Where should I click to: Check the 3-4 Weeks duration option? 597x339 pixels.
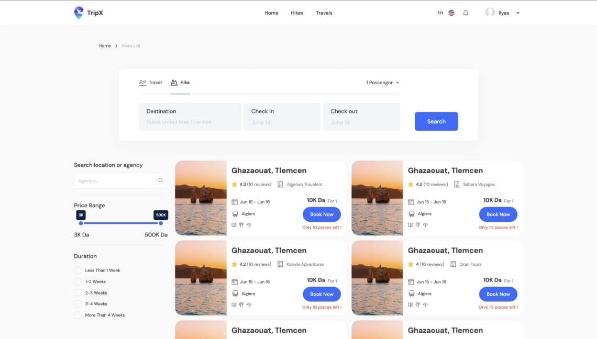78,304
